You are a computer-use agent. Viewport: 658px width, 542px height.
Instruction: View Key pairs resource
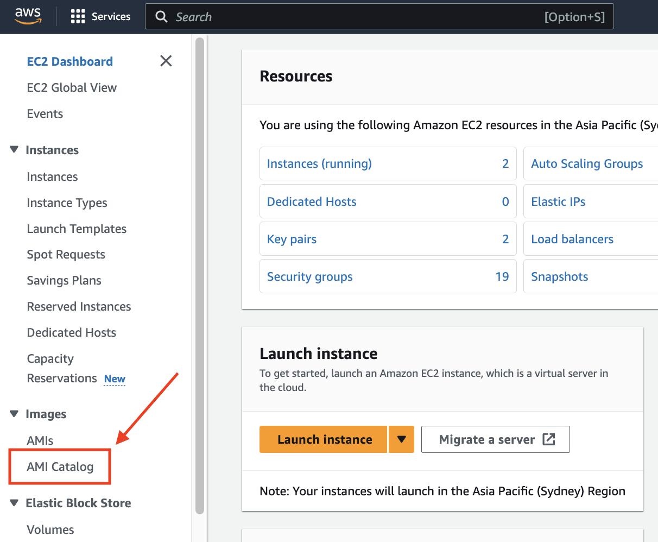pyautogui.click(x=292, y=239)
